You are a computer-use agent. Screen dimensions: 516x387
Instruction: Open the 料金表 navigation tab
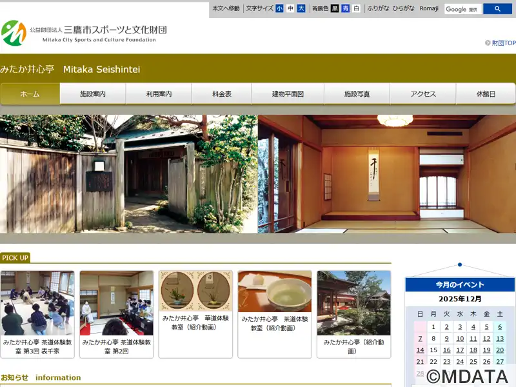tap(222, 94)
